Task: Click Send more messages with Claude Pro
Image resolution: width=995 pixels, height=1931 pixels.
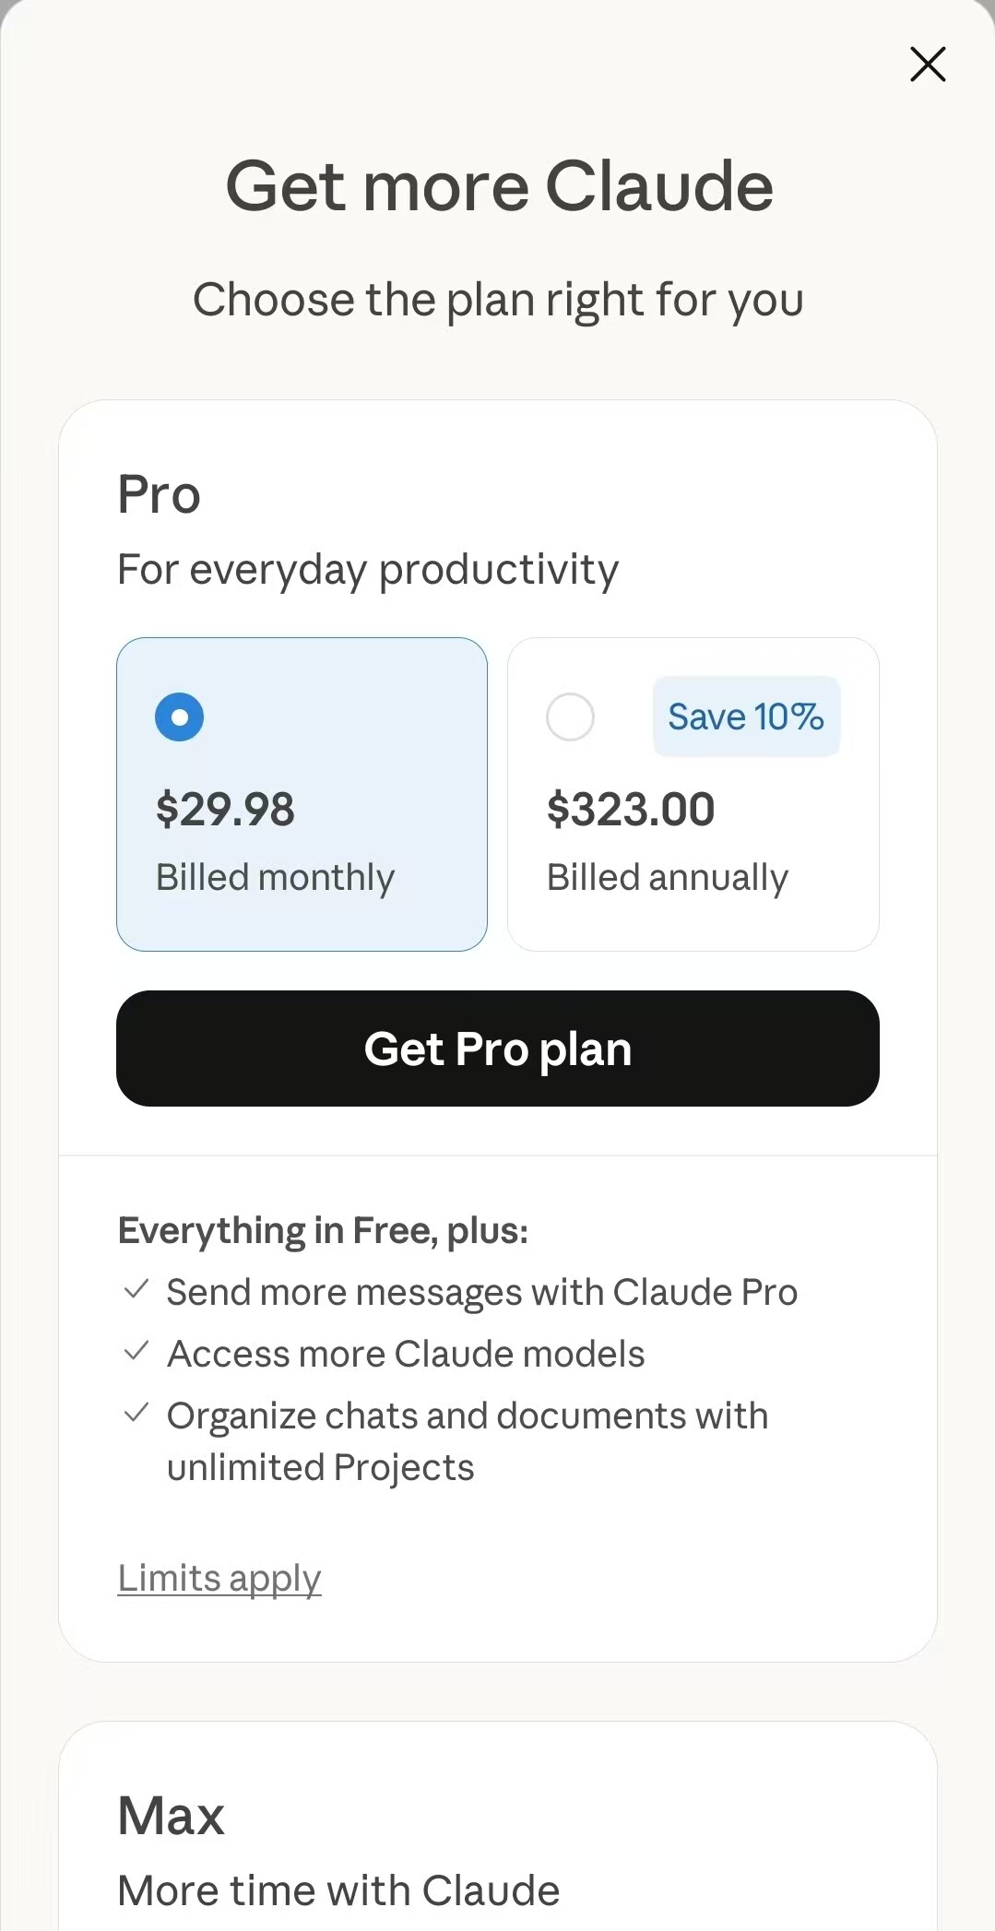Action: tap(482, 1292)
